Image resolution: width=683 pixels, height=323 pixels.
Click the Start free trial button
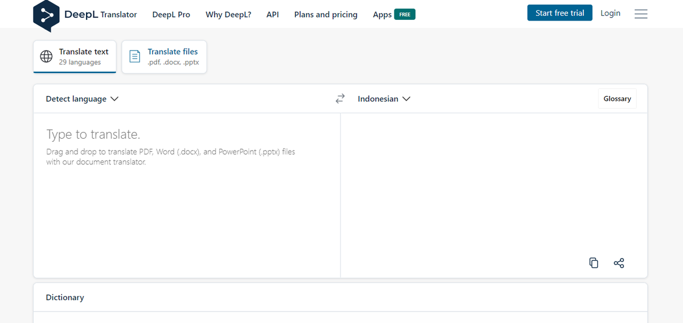pyautogui.click(x=560, y=13)
